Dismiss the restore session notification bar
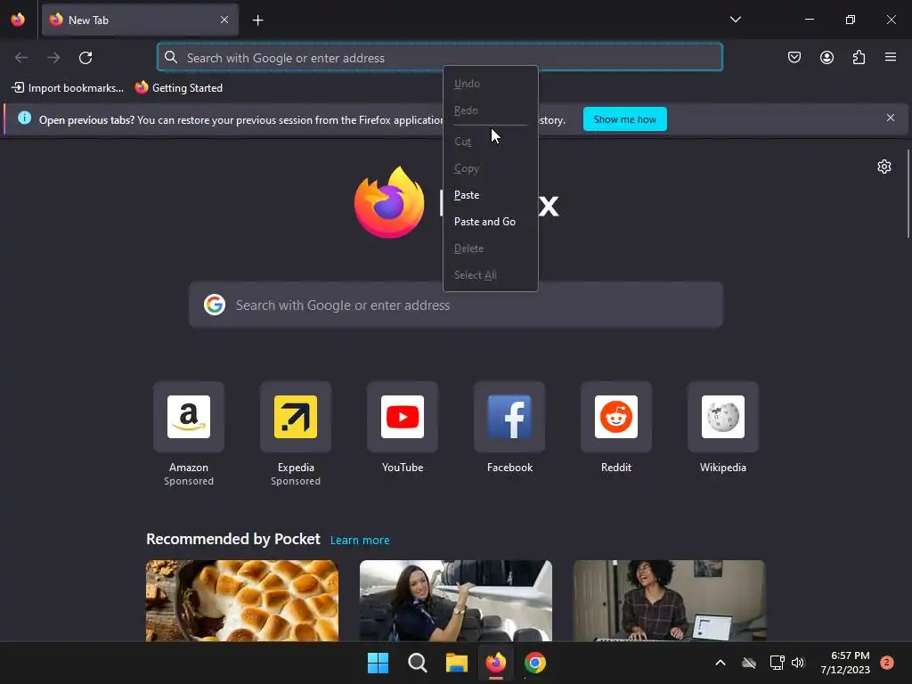This screenshot has width=912, height=684. pyautogui.click(x=891, y=118)
